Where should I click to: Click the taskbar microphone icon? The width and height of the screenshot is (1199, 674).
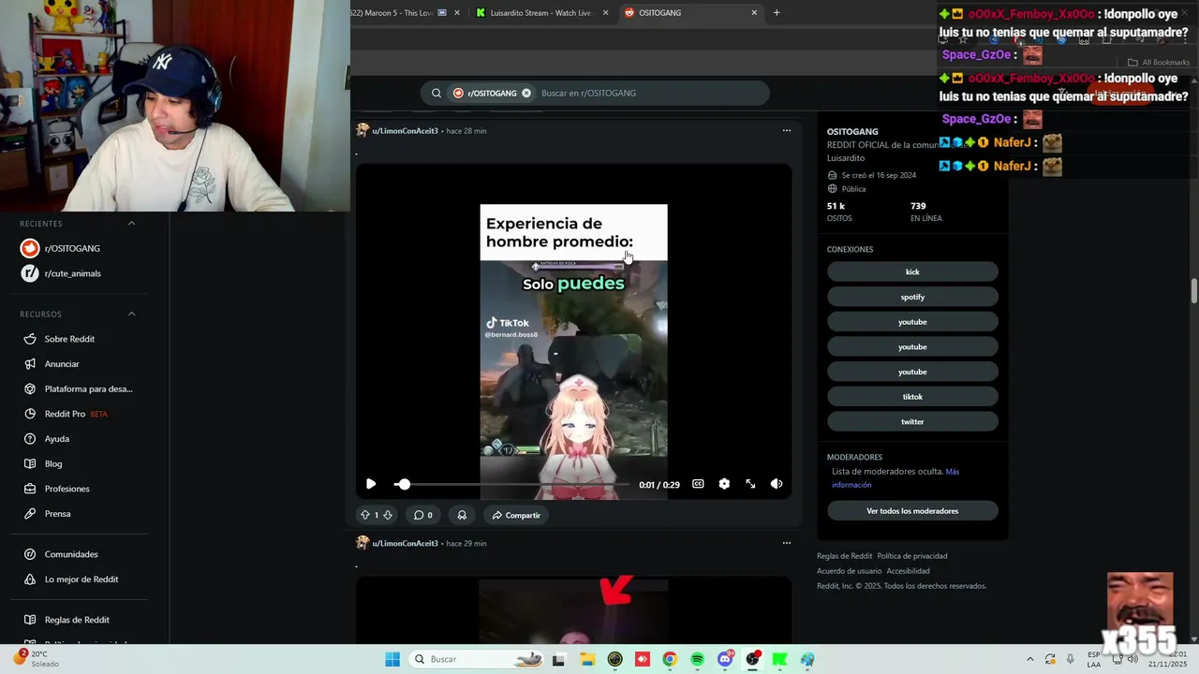tap(1071, 659)
